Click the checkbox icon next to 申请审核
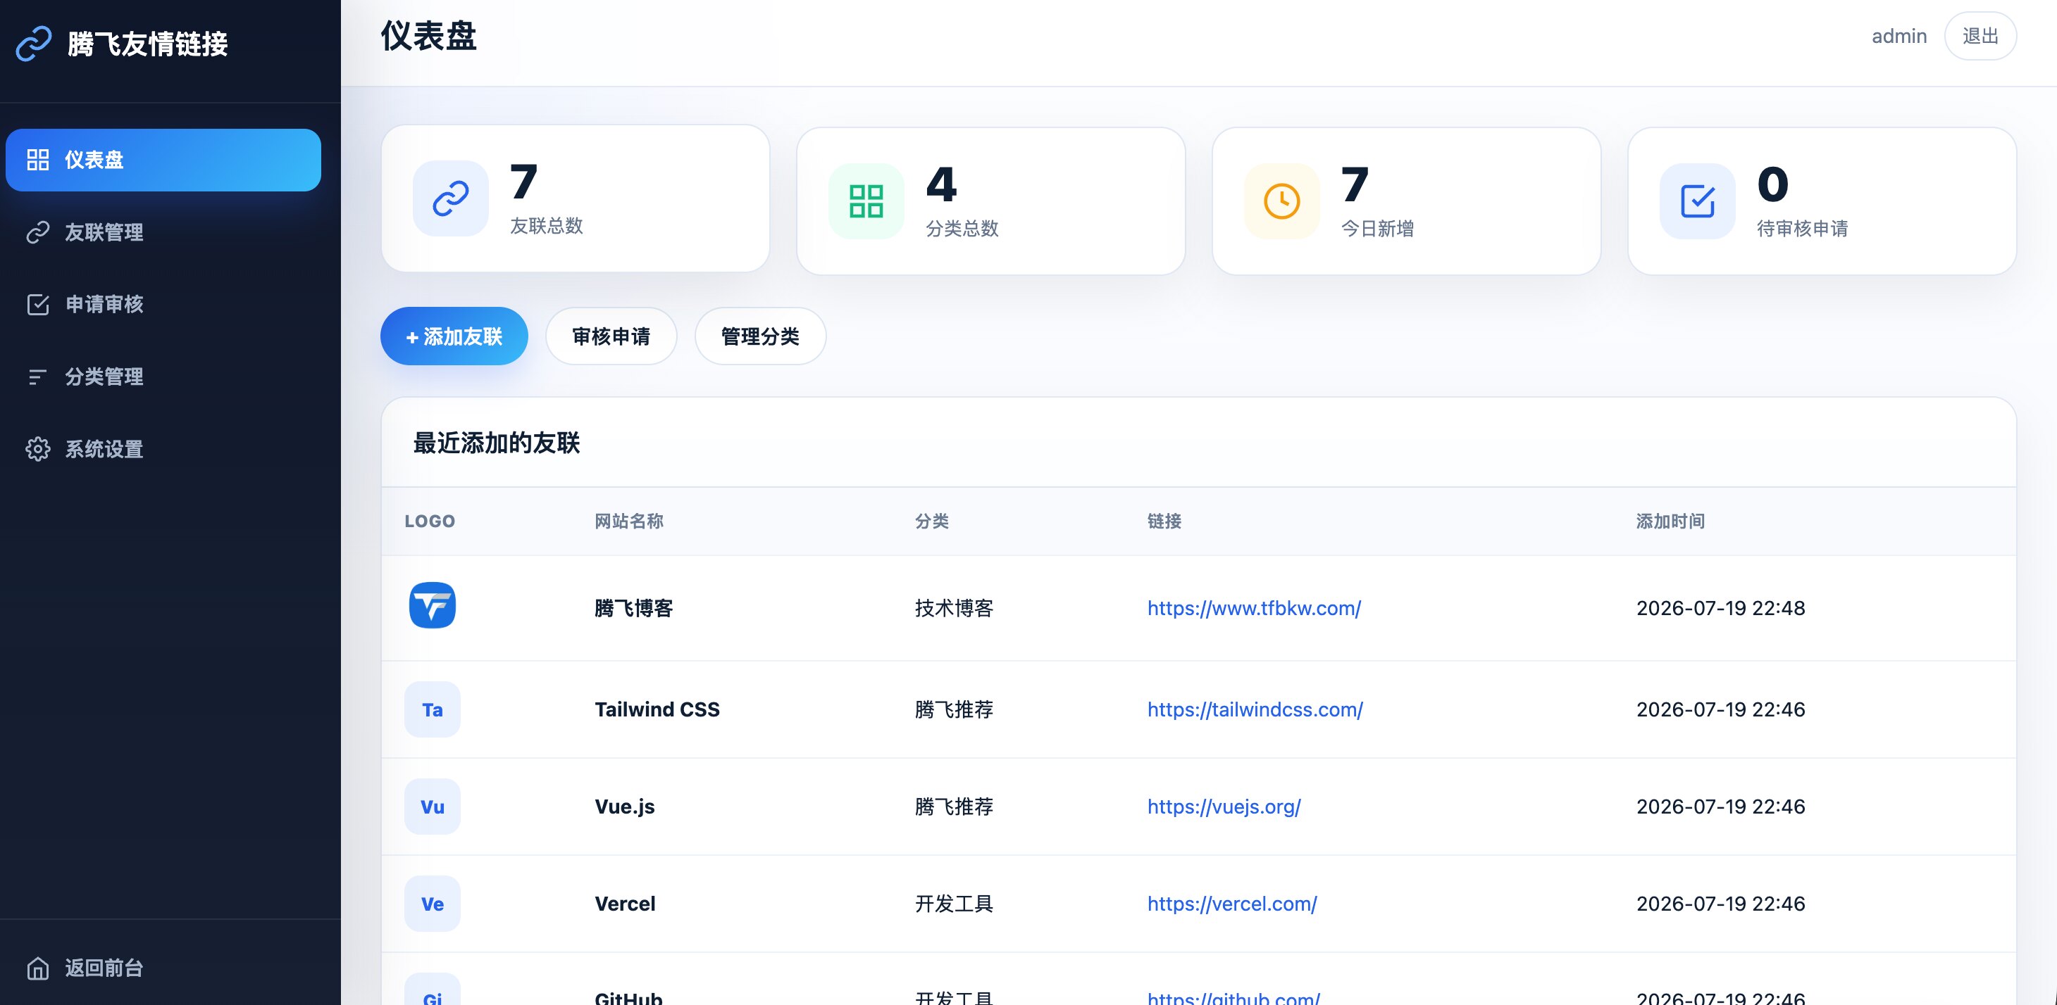Screen dimensions: 2057x1005 pos(37,304)
